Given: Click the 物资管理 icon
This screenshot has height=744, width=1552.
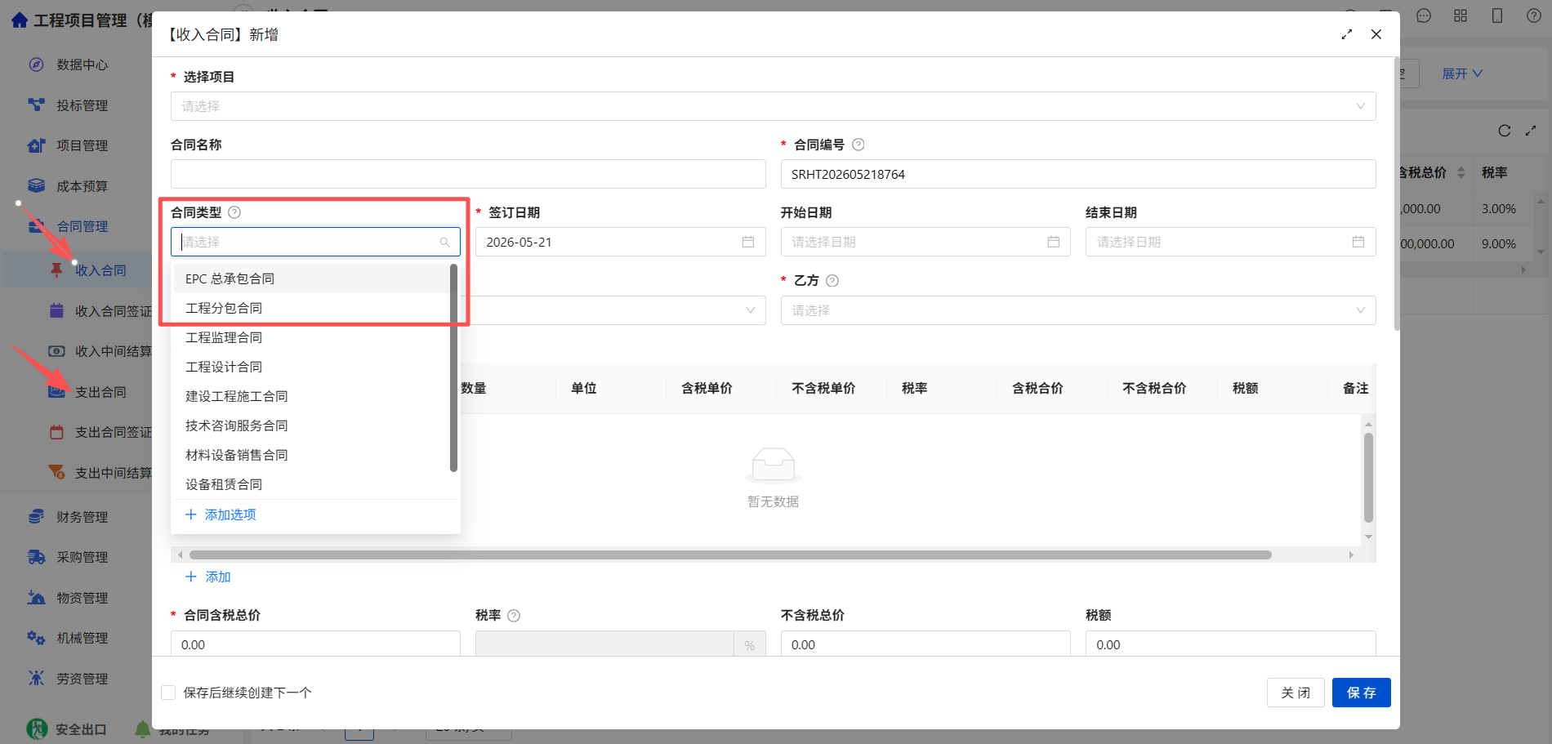Looking at the screenshot, I should tap(36, 597).
